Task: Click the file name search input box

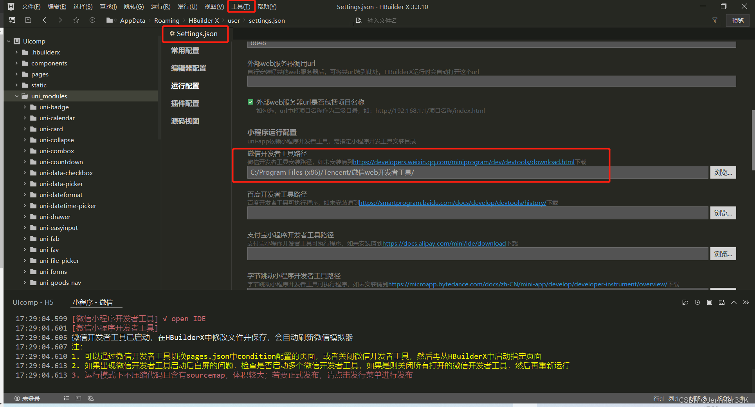Action: (536, 20)
